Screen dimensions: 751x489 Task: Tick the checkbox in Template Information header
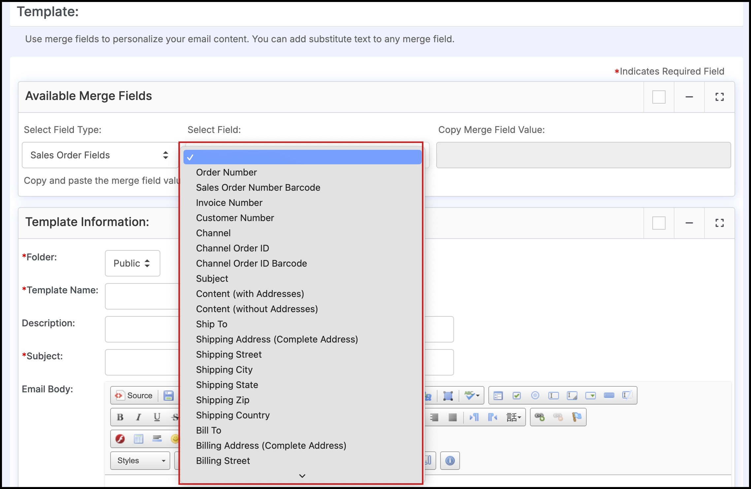[x=659, y=223]
